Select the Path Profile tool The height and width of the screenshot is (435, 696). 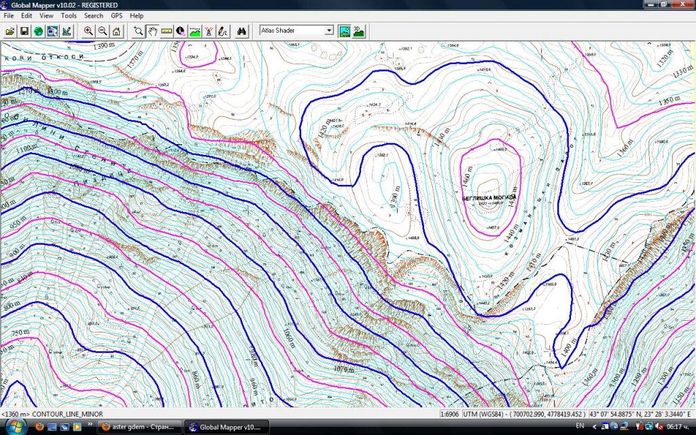(195, 31)
